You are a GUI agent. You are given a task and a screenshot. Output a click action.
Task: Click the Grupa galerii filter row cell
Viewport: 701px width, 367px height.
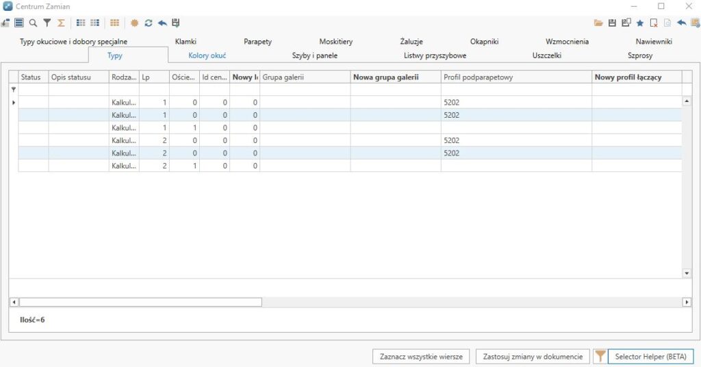(x=305, y=90)
